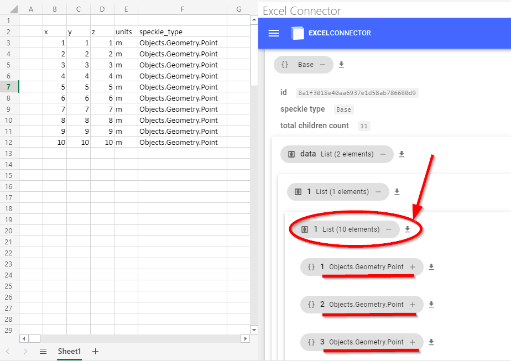This screenshot has width=511, height=361.
Task: Download the List (1 elements) item
Action: coord(397,192)
